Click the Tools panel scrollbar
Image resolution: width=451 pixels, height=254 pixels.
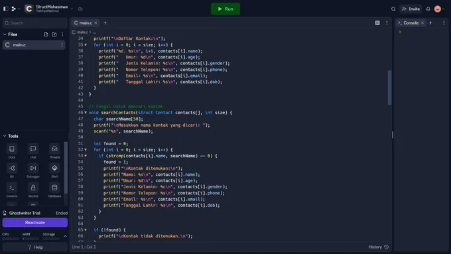[x=66, y=168]
